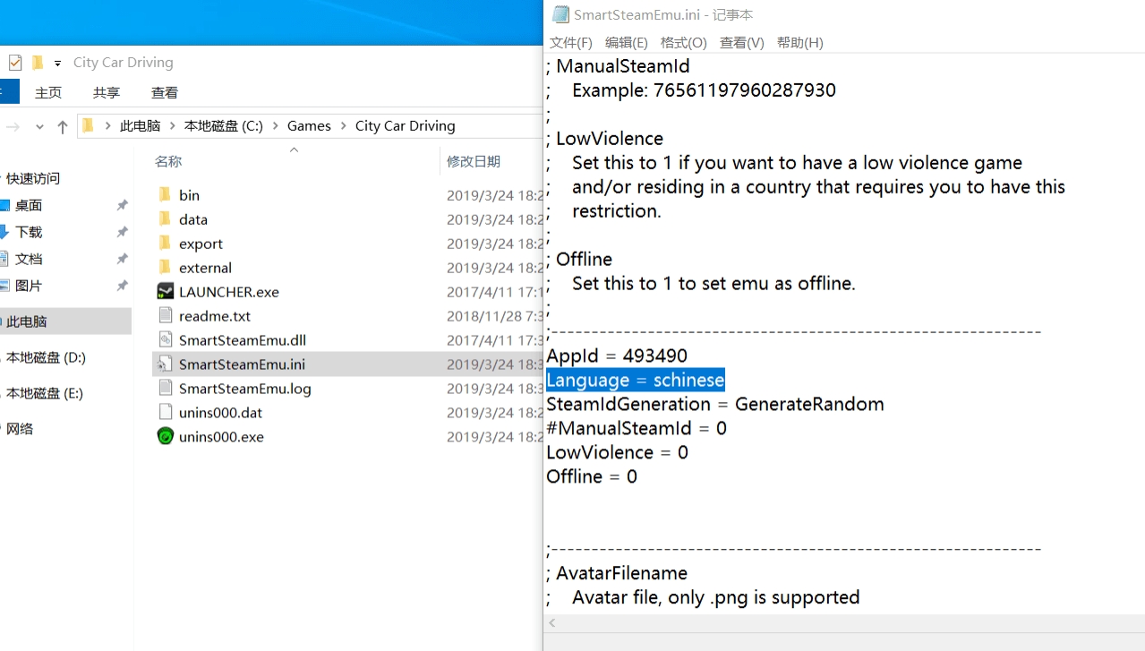Click the '#ManualSteamId = 0' line
The height and width of the screenshot is (651, 1145).
point(637,428)
